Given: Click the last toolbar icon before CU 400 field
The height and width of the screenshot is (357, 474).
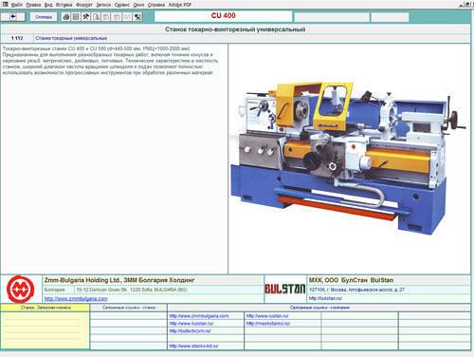Looking at the screenshot, I should (x=137, y=17).
